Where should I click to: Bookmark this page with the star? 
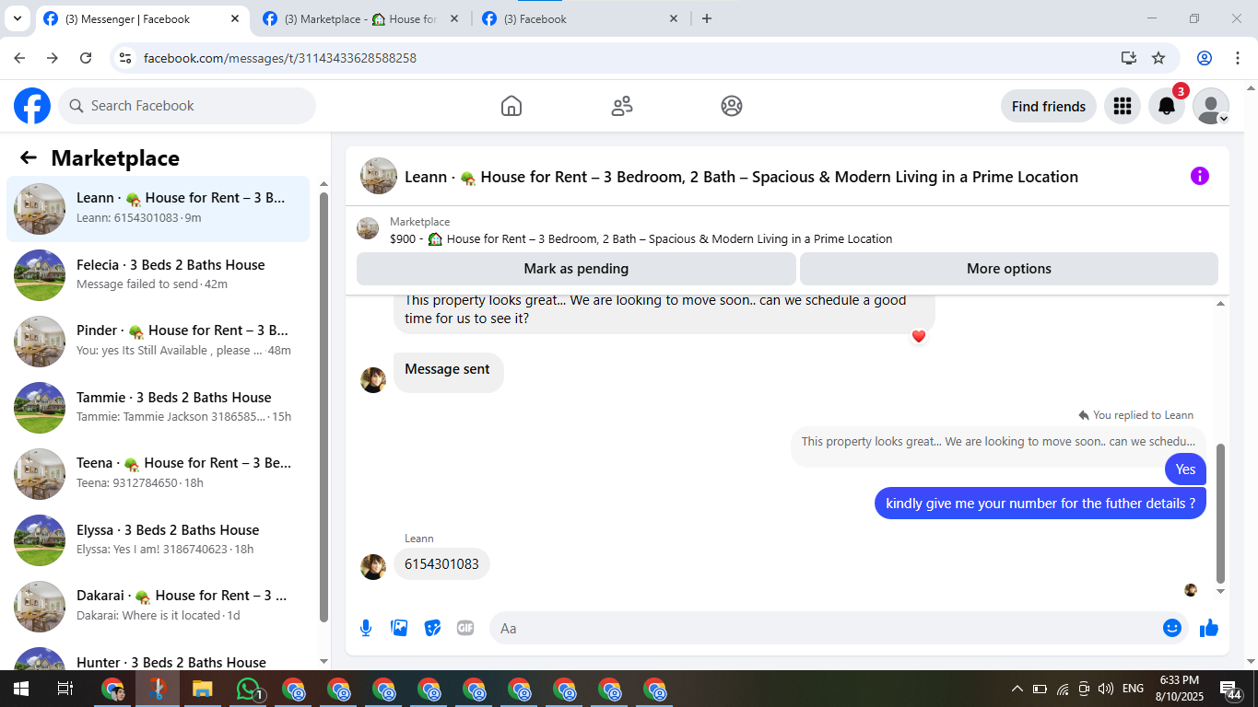(1158, 58)
